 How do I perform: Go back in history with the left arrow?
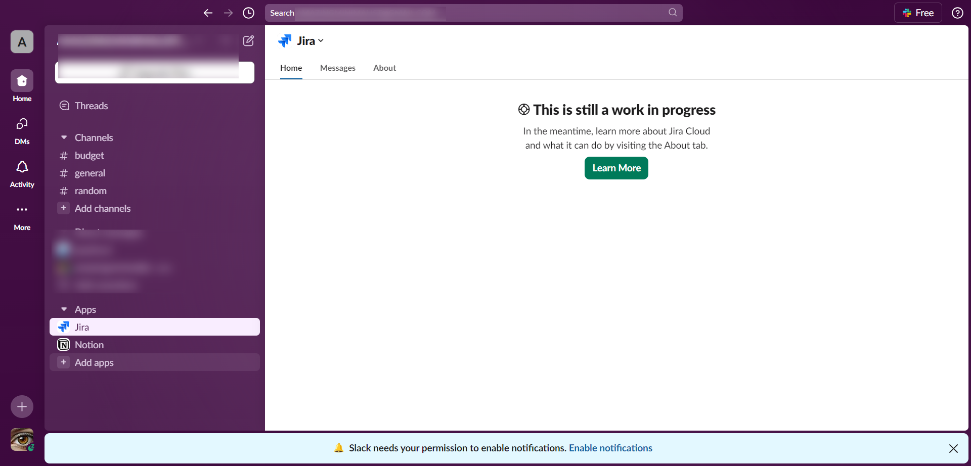click(x=208, y=13)
